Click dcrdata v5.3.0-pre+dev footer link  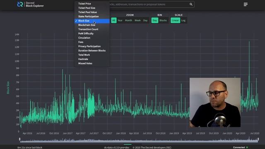coord(117,147)
